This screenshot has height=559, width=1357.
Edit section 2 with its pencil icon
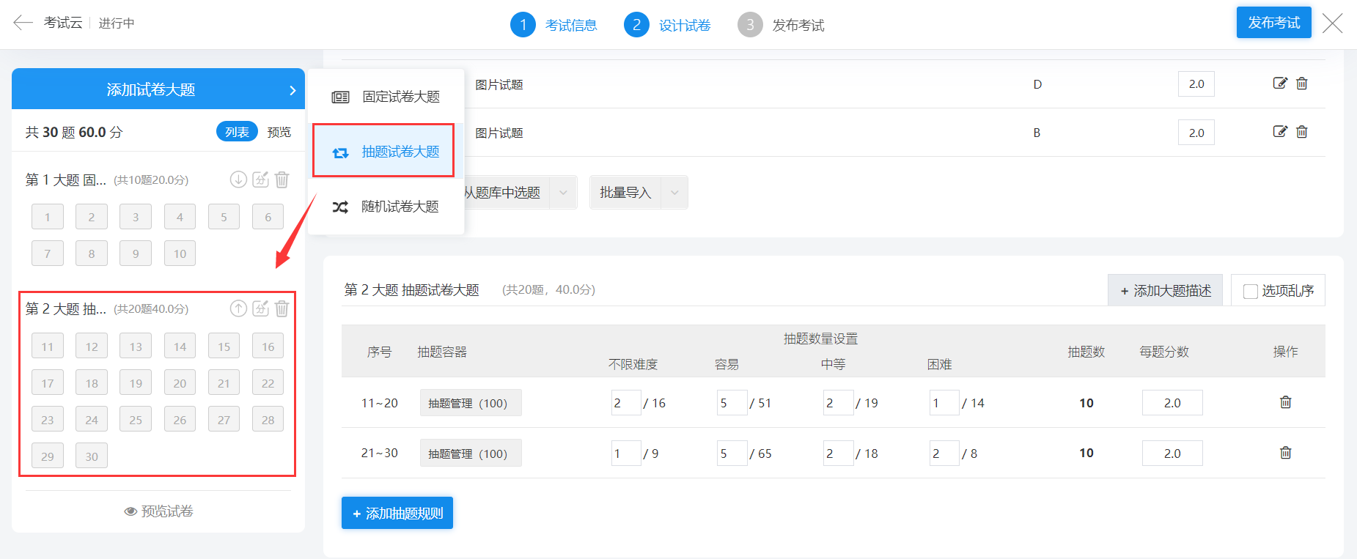260,308
